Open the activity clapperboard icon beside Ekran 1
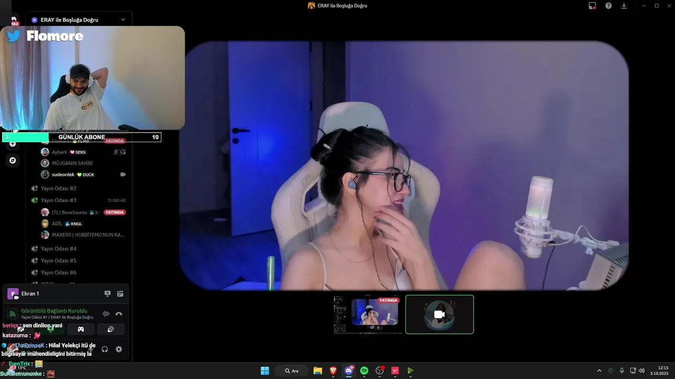 pyautogui.click(x=120, y=294)
